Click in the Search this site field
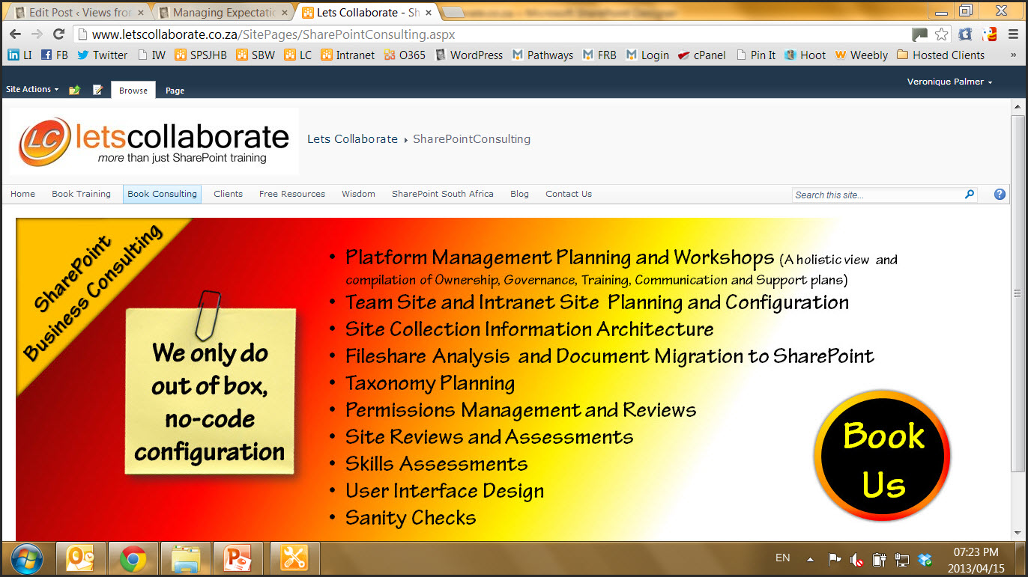 coord(877,195)
